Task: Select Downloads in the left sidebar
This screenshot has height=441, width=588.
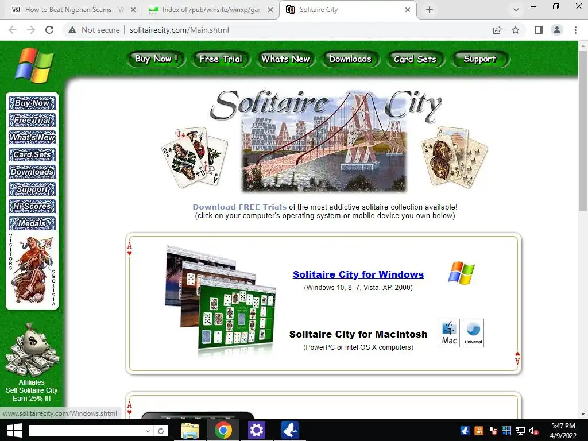Action: tap(32, 172)
